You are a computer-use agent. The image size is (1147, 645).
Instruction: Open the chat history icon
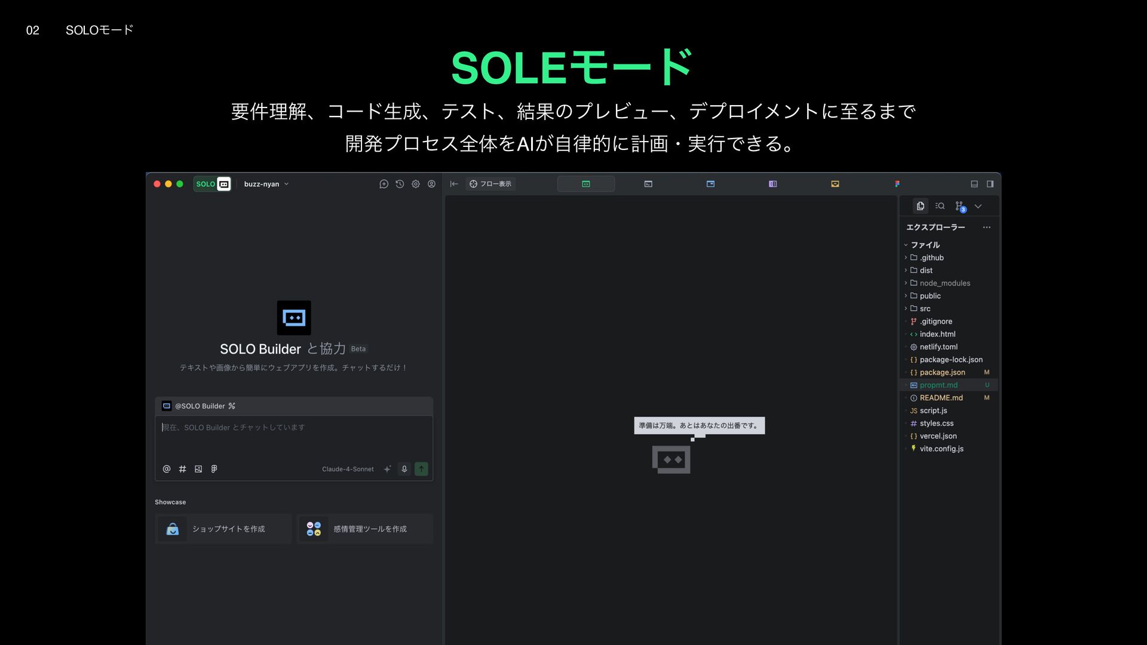coord(400,184)
